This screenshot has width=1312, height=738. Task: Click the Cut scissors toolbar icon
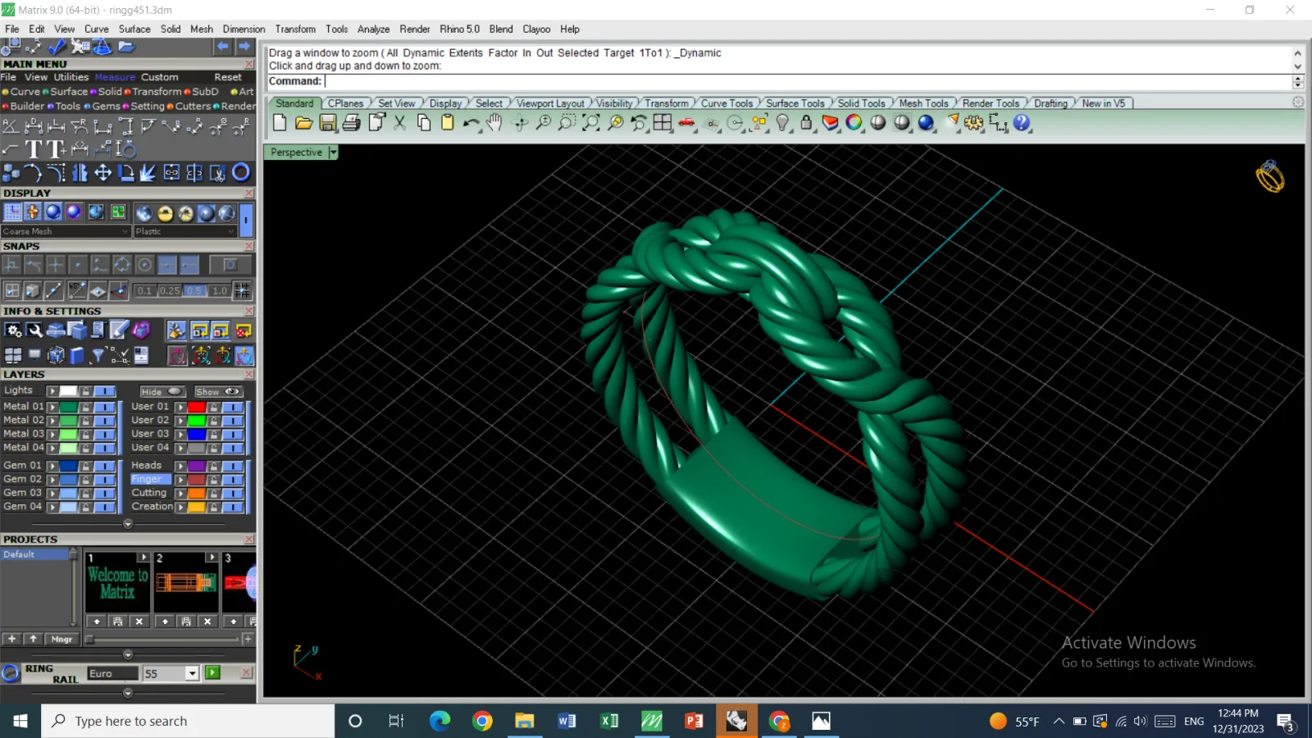400,123
